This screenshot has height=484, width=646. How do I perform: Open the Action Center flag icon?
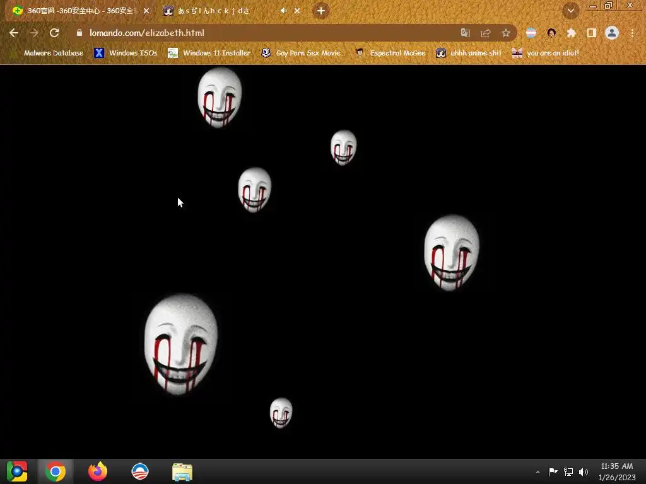click(x=553, y=471)
